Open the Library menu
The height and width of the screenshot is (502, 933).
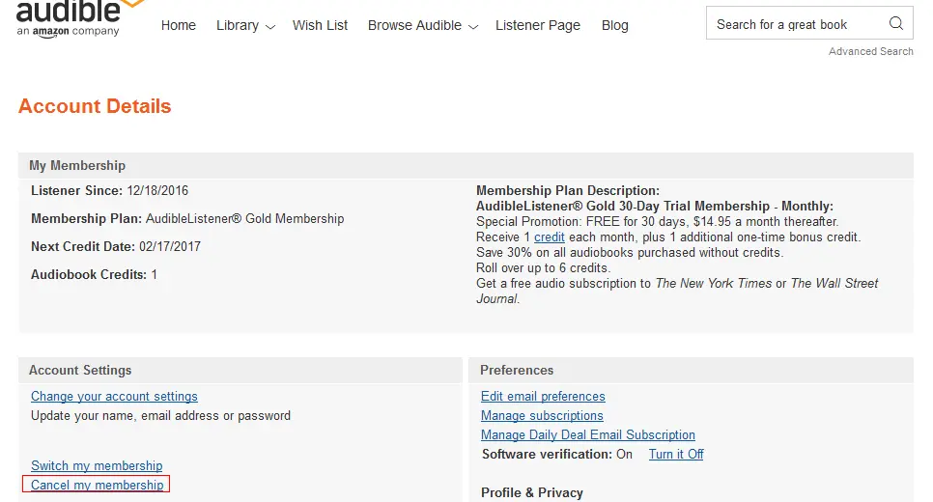(238, 25)
